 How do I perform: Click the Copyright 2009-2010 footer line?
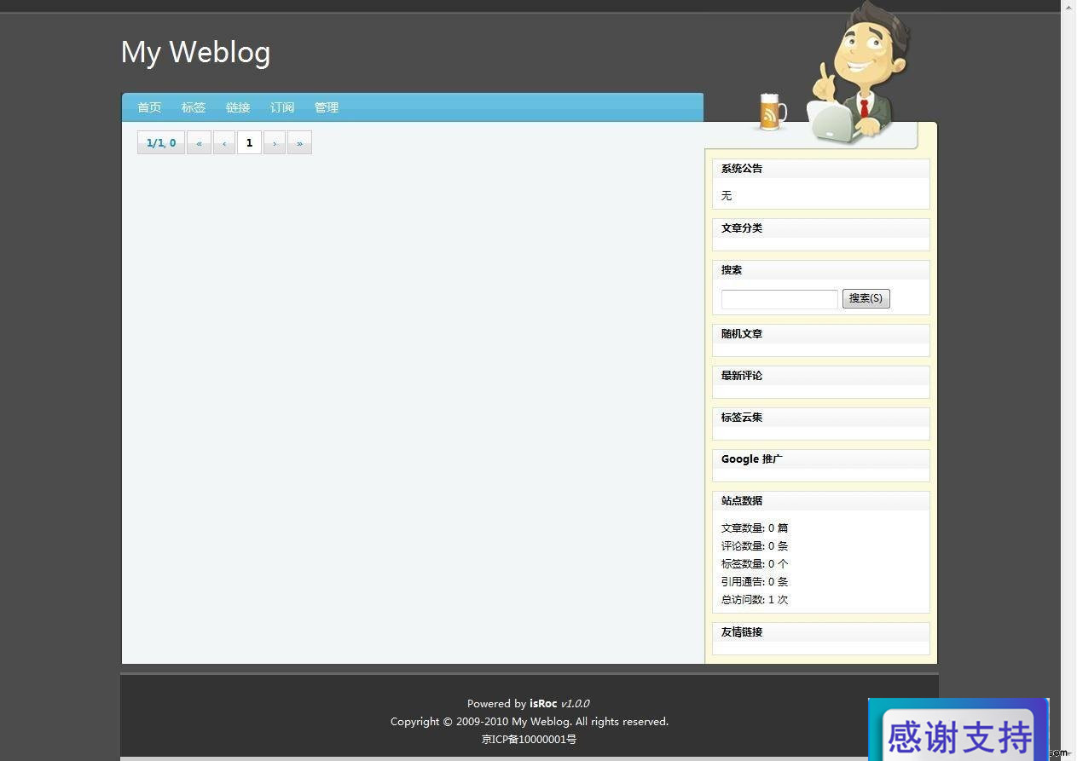pos(530,721)
